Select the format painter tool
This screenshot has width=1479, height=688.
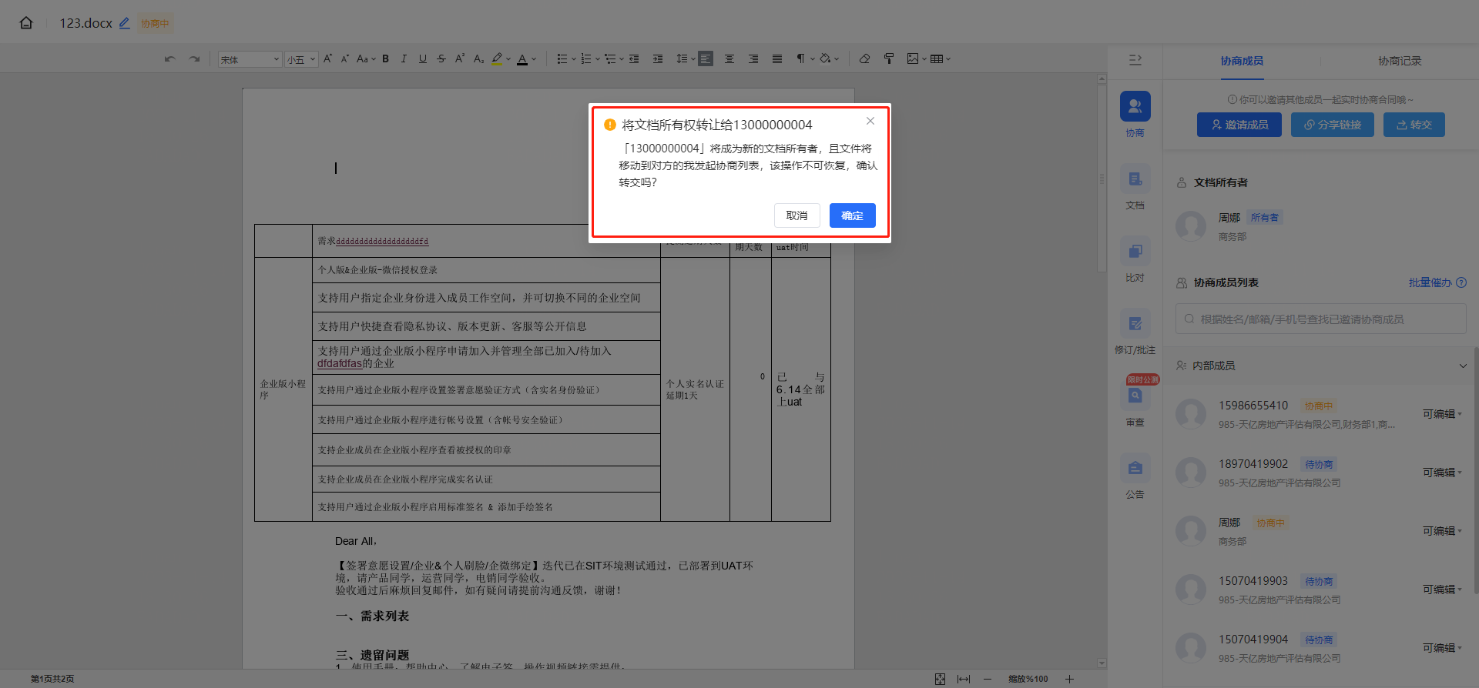pyautogui.click(x=888, y=58)
